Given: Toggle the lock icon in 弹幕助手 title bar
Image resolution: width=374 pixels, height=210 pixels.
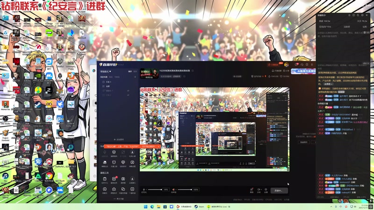Looking at the screenshot, I should [x=358, y=15].
